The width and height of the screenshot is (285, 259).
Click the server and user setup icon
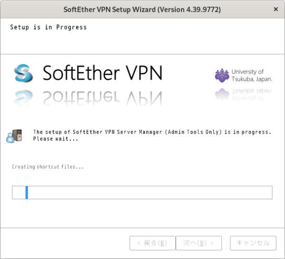pos(13,135)
